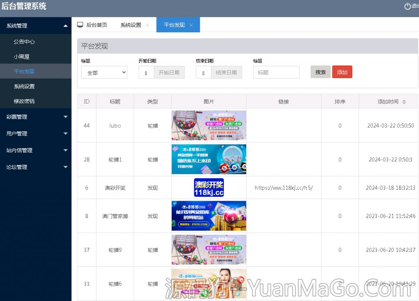Close the 平台发现 tab
This screenshot has height=301, width=419.
(190, 25)
